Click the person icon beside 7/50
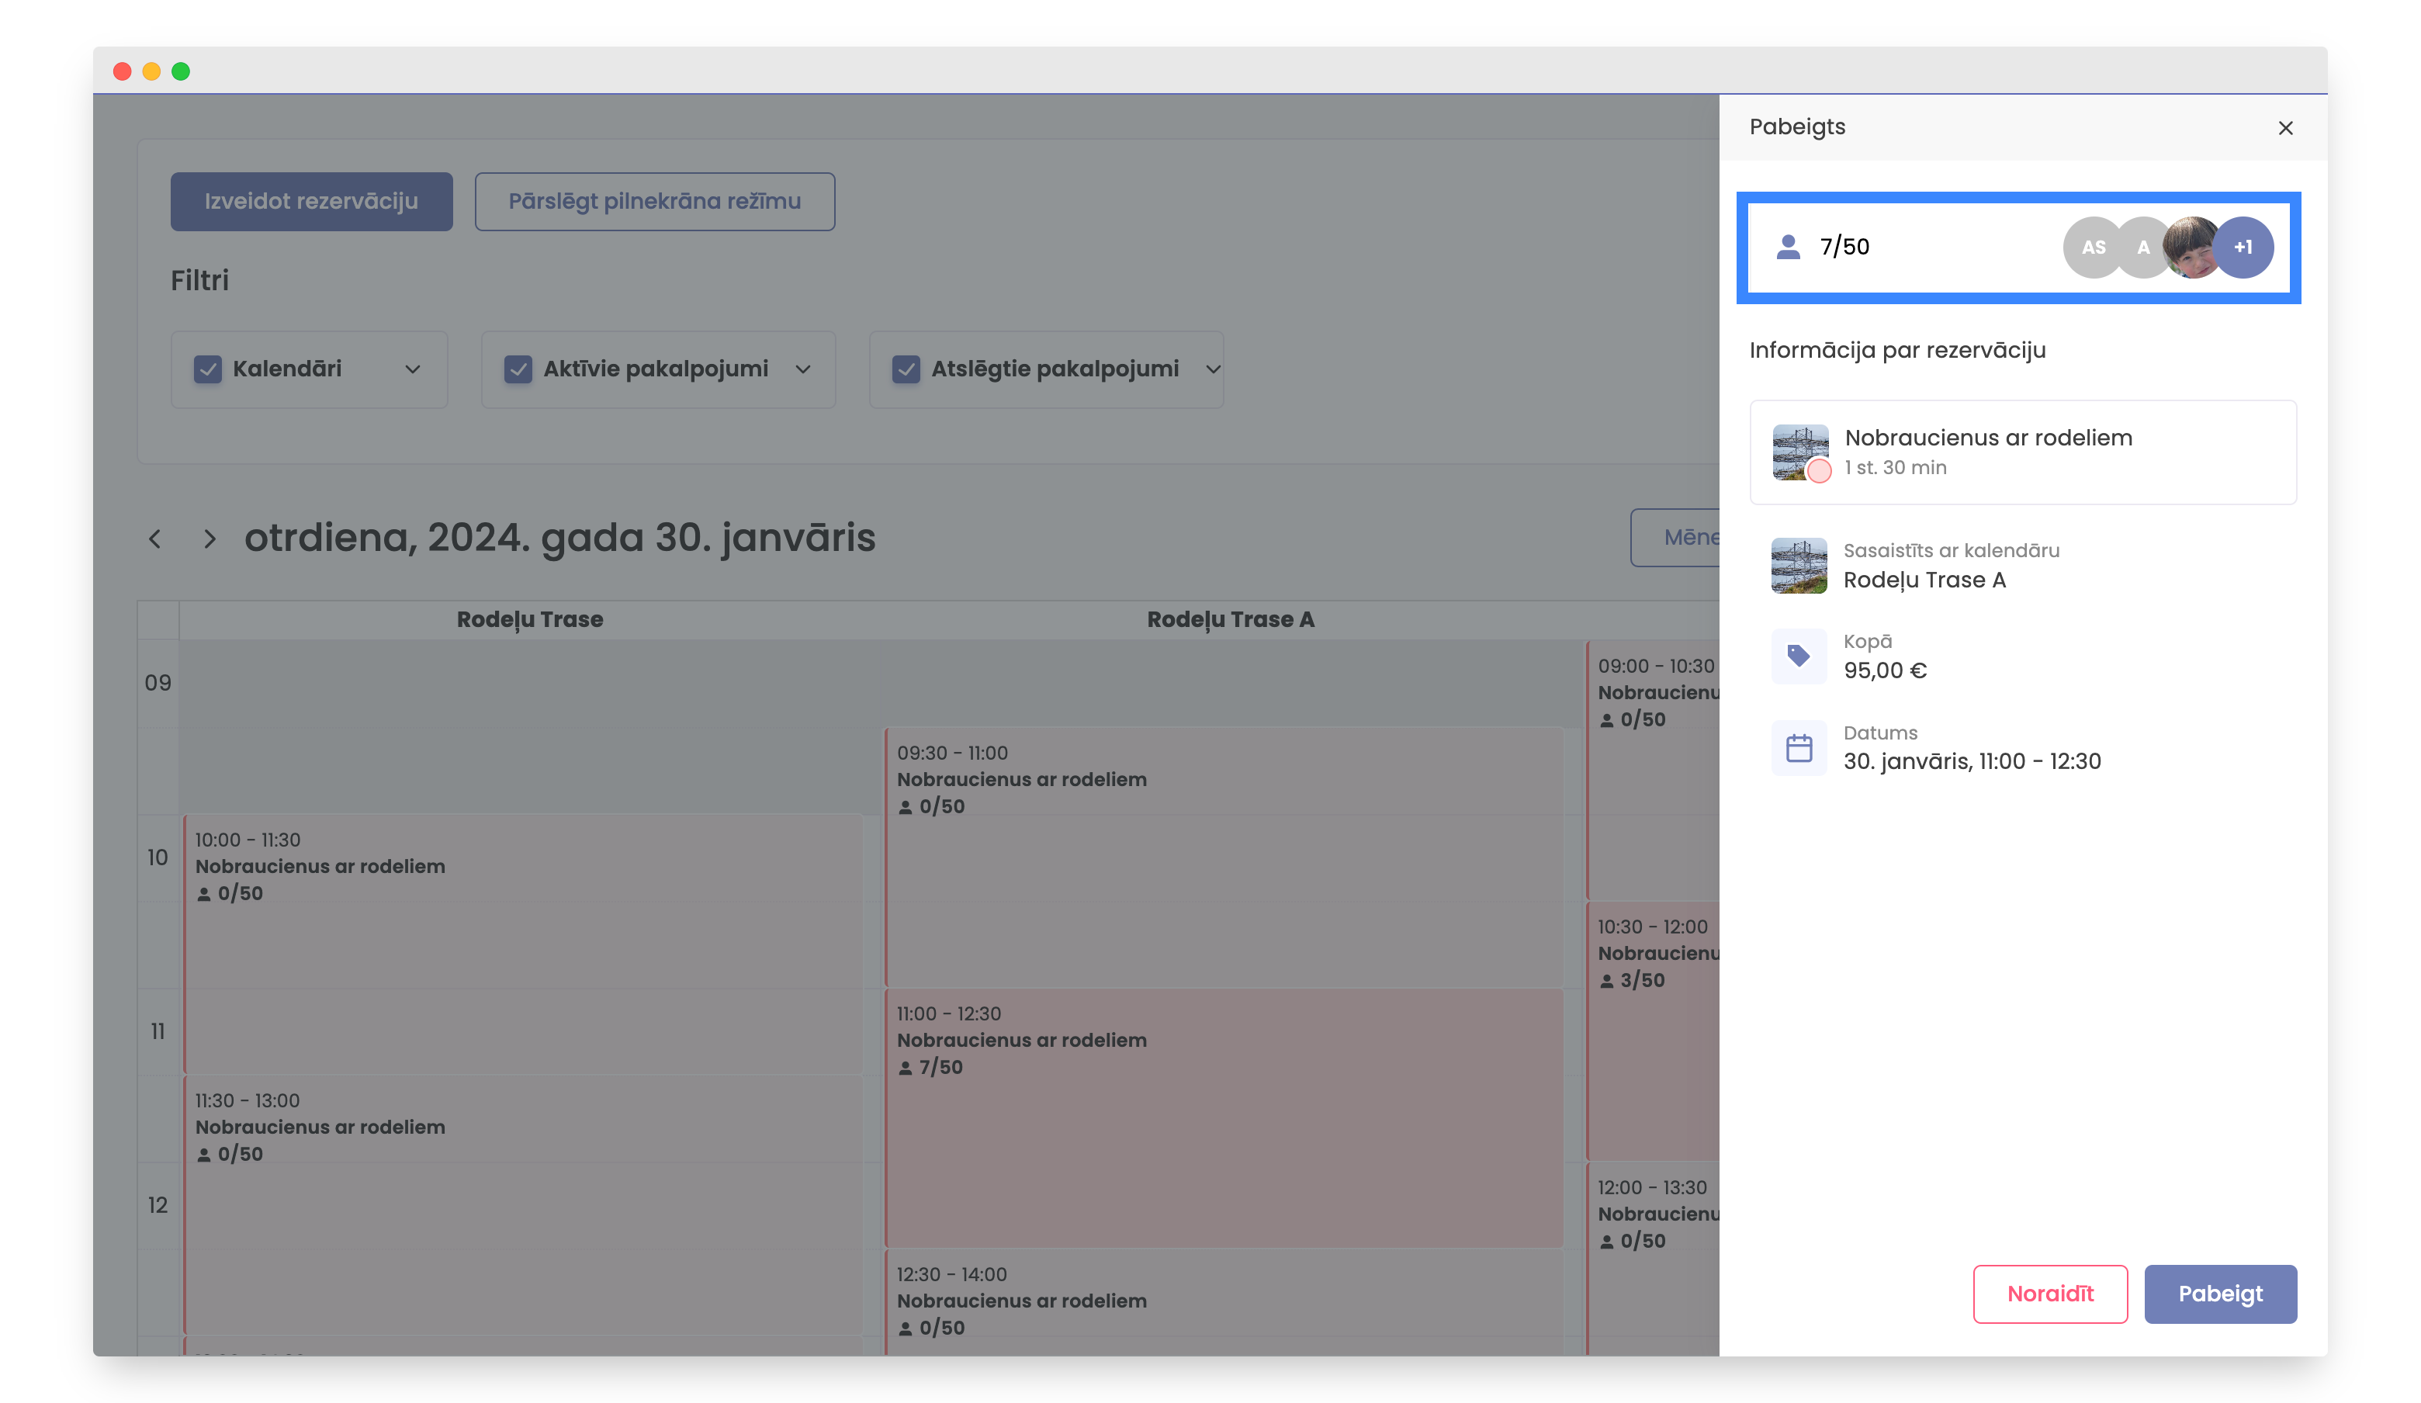This screenshot has width=2421, height=1403. [1788, 247]
